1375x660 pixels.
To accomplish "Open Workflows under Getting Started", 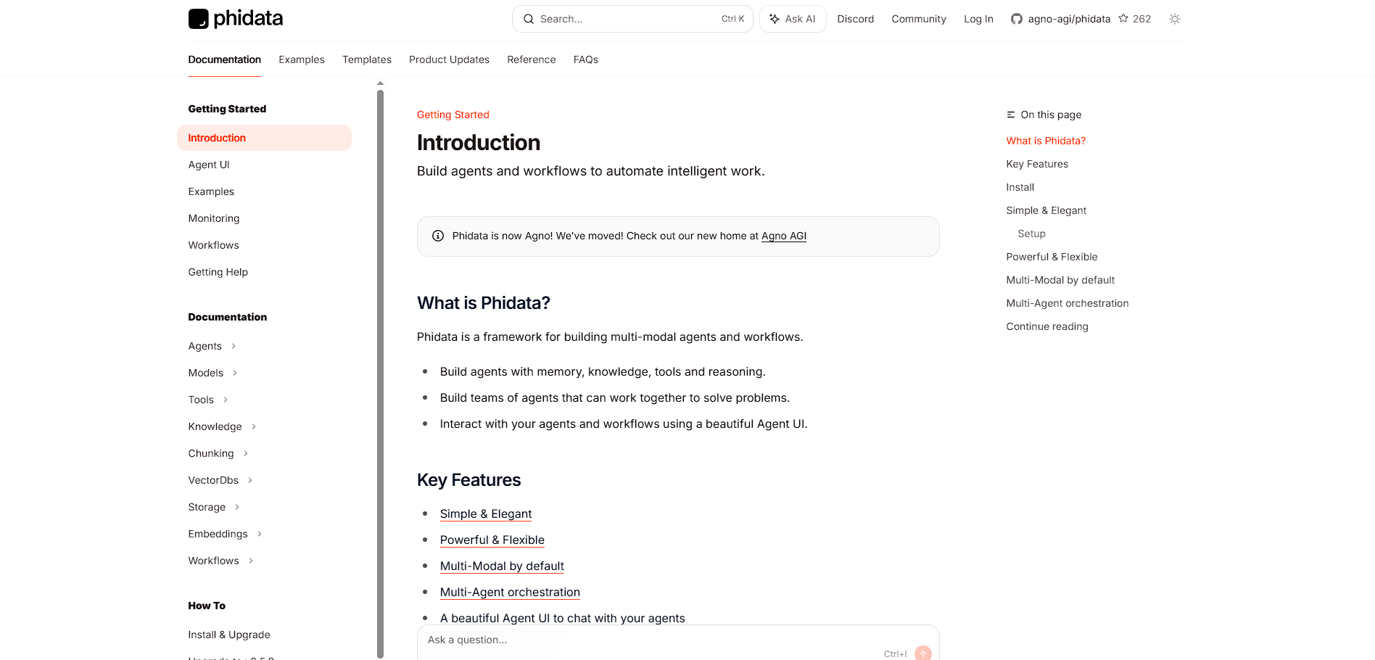I will pos(213,245).
